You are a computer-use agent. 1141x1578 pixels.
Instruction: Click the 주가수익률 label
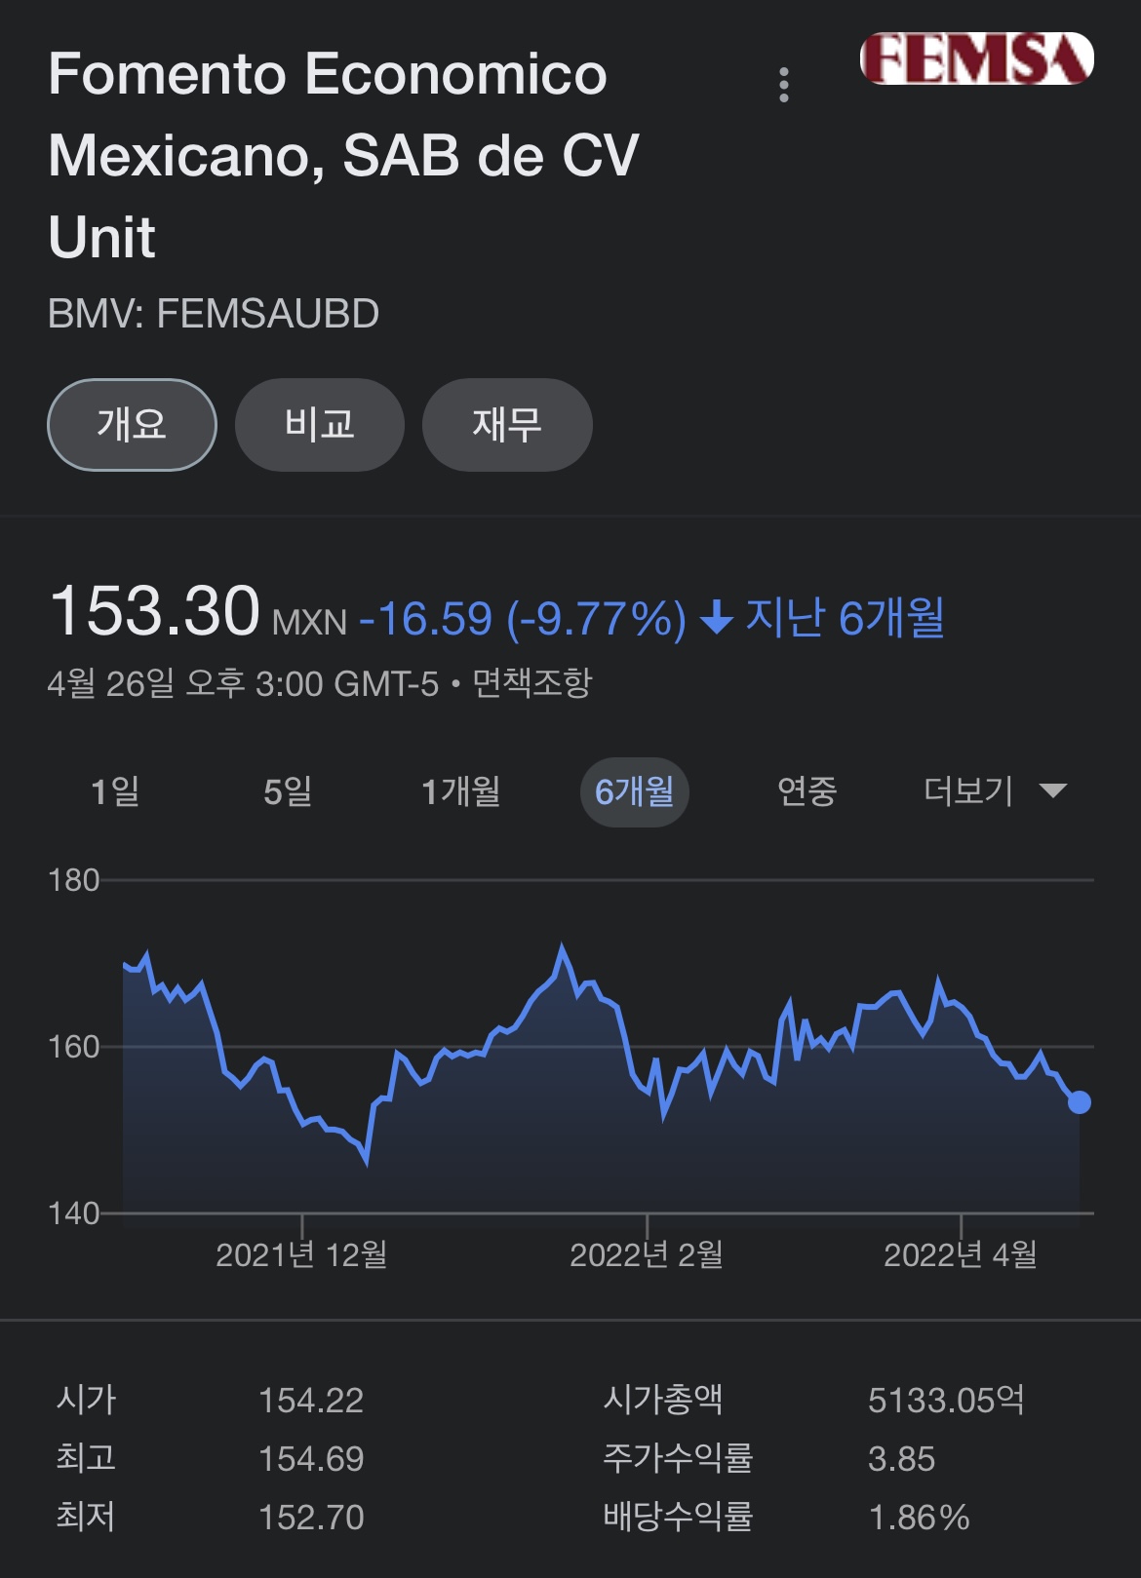pos(678,1458)
